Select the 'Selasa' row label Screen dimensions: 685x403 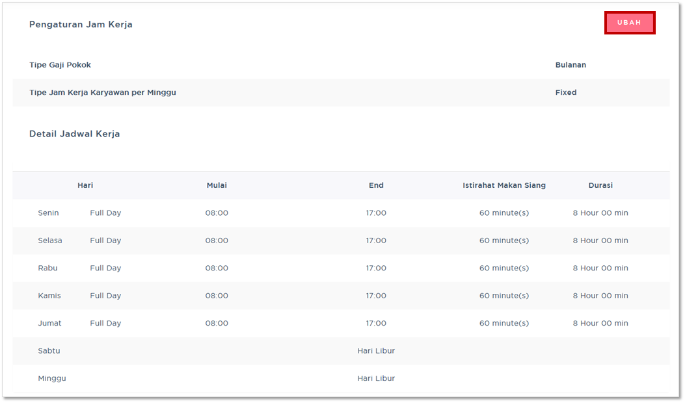pos(50,240)
